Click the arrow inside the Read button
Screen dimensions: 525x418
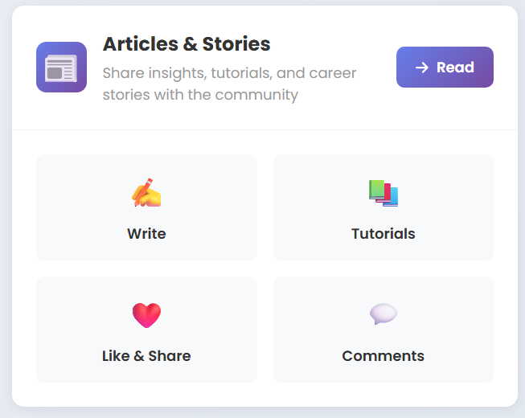click(x=421, y=68)
